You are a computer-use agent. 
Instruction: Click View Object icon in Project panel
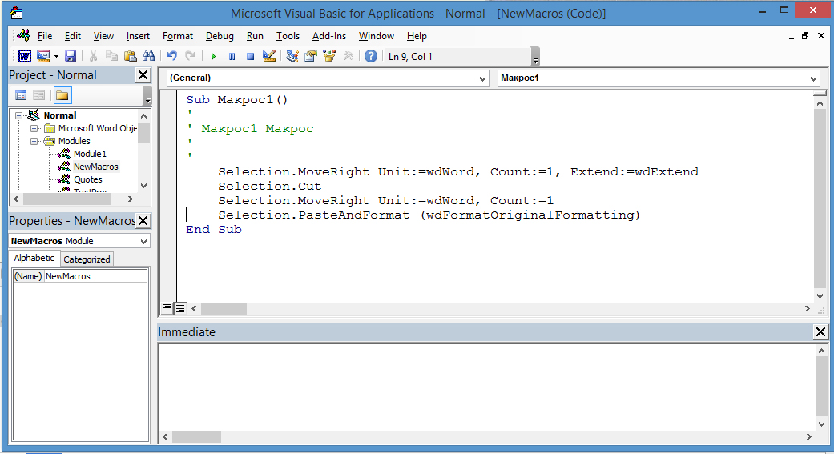pos(38,96)
